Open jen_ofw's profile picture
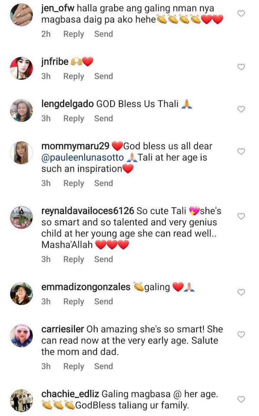Image resolution: width=259 pixels, height=416 pixels. 22,14
